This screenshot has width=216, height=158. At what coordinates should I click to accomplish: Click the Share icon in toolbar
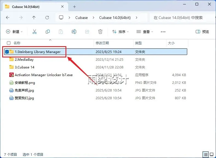point(87,32)
